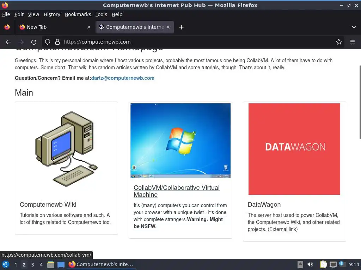Viewport: 361px width, 270px height.
Task: Click the forward navigation arrow
Action: (21, 42)
